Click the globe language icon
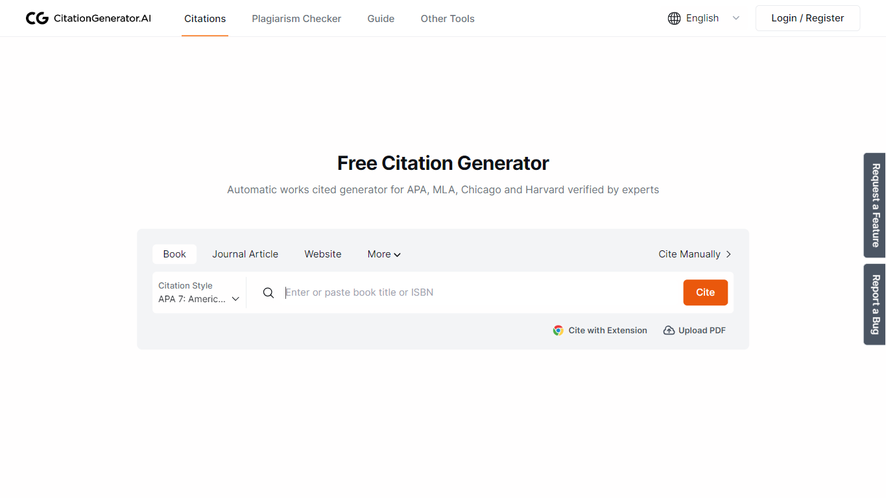886x498 pixels. click(x=674, y=18)
